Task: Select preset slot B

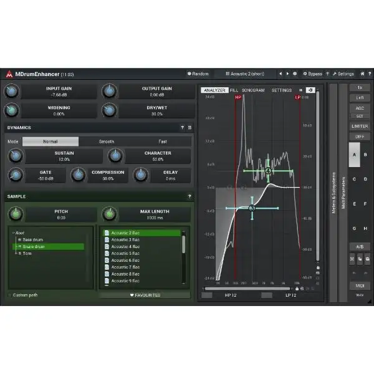Action: tap(365, 155)
